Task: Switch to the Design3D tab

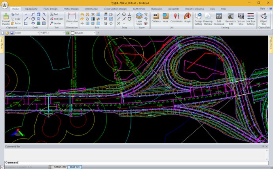Action: [173, 9]
